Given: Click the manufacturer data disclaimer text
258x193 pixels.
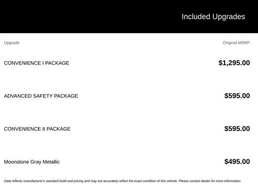Looking at the screenshot, I should pos(123,181).
